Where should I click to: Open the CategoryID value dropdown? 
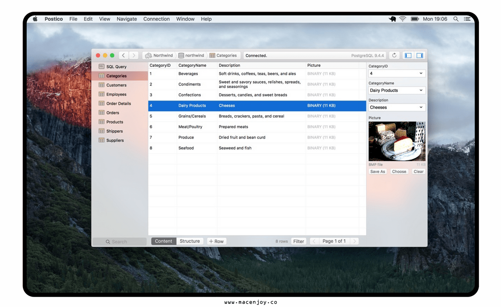[x=397, y=73]
